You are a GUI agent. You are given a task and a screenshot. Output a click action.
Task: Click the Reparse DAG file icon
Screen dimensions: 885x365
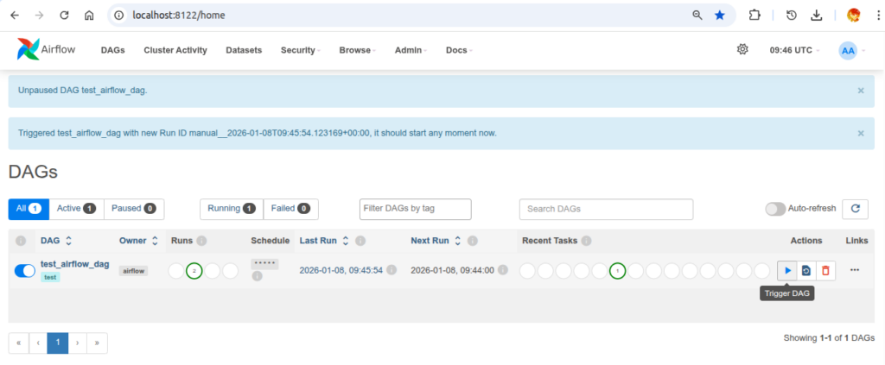click(x=806, y=271)
